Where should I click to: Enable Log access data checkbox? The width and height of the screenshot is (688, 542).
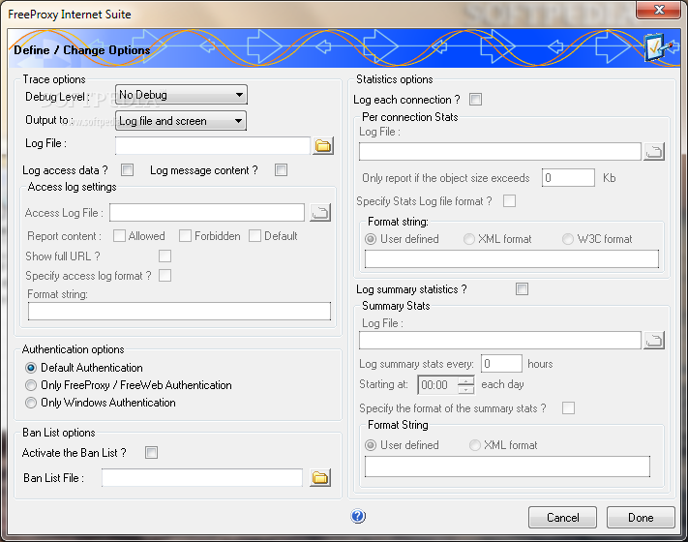(x=127, y=169)
